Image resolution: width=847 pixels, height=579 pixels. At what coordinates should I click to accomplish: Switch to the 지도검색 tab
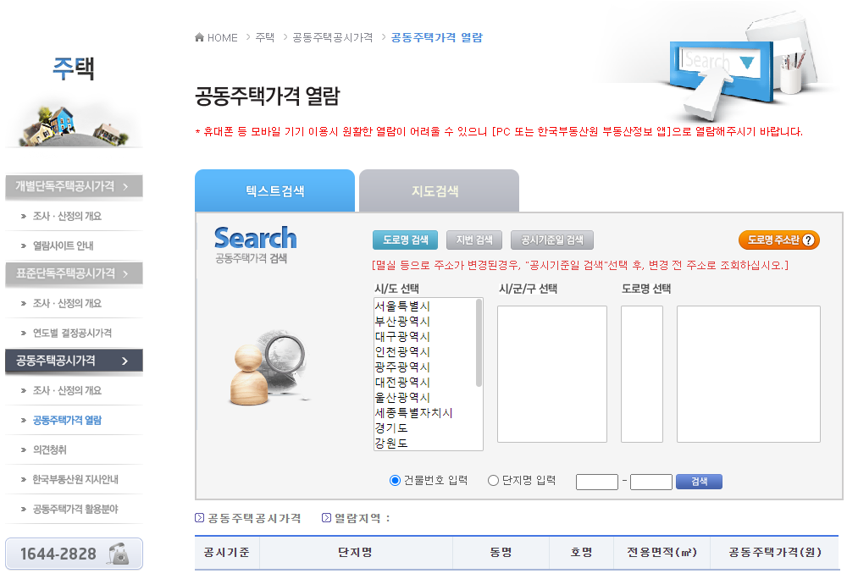tap(437, 190)
